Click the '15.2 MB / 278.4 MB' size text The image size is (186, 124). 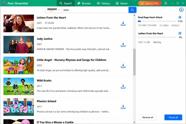tap(147, 25)
